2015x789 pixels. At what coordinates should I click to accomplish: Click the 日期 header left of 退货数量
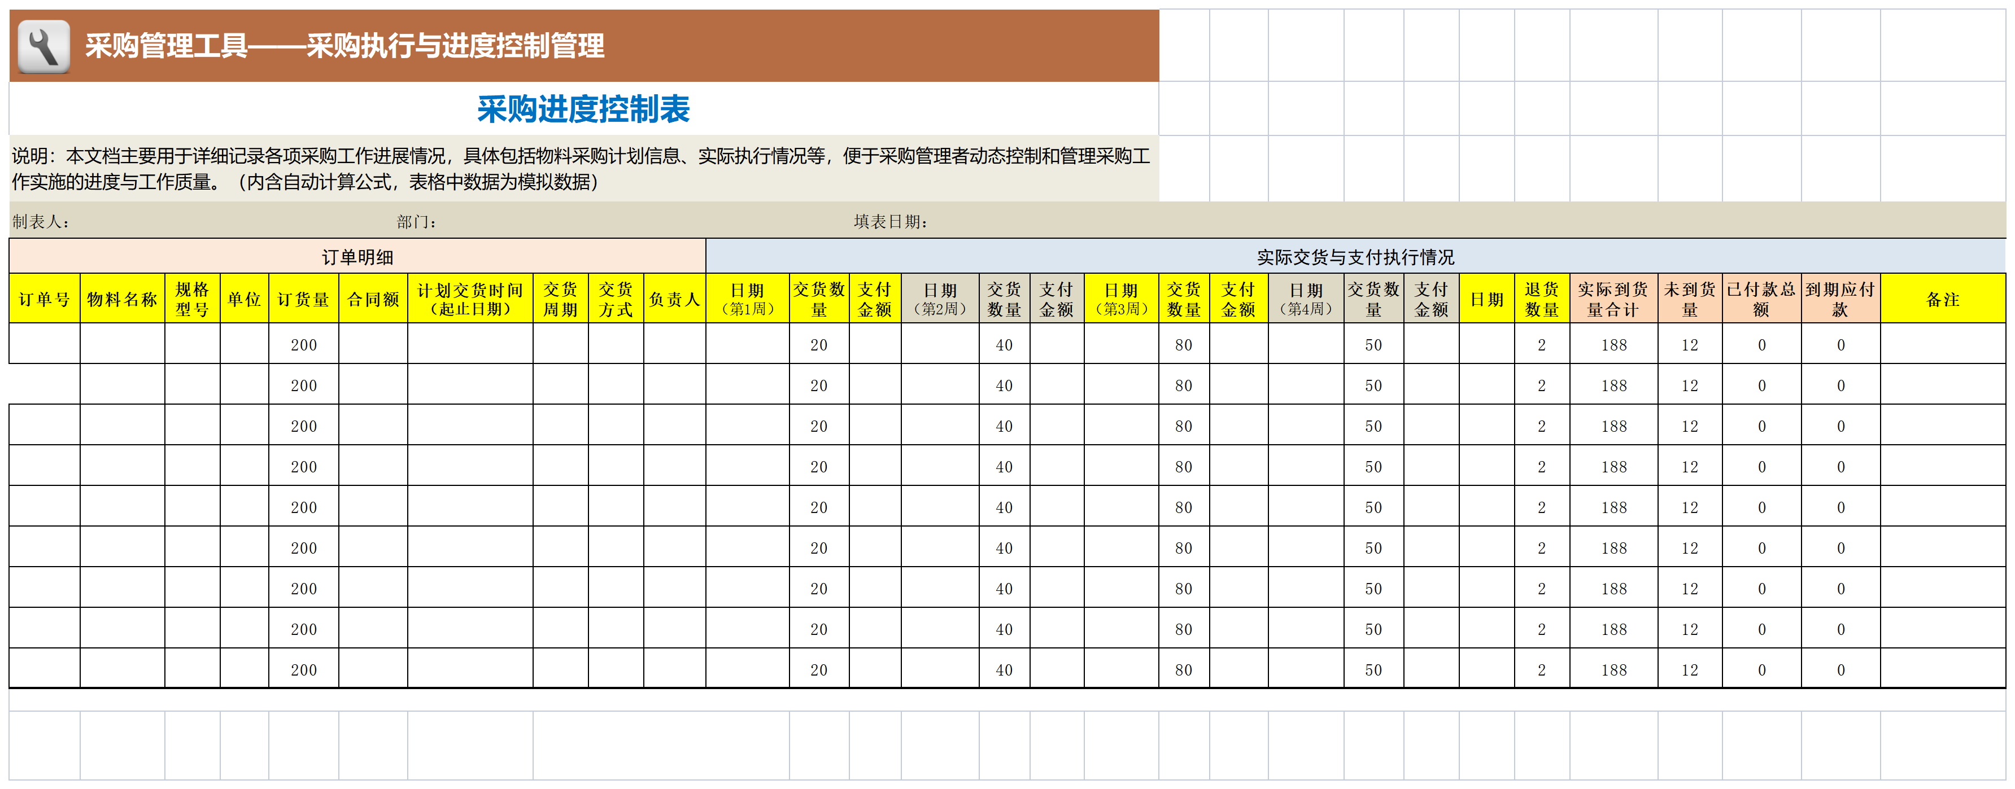(1487, 299)
